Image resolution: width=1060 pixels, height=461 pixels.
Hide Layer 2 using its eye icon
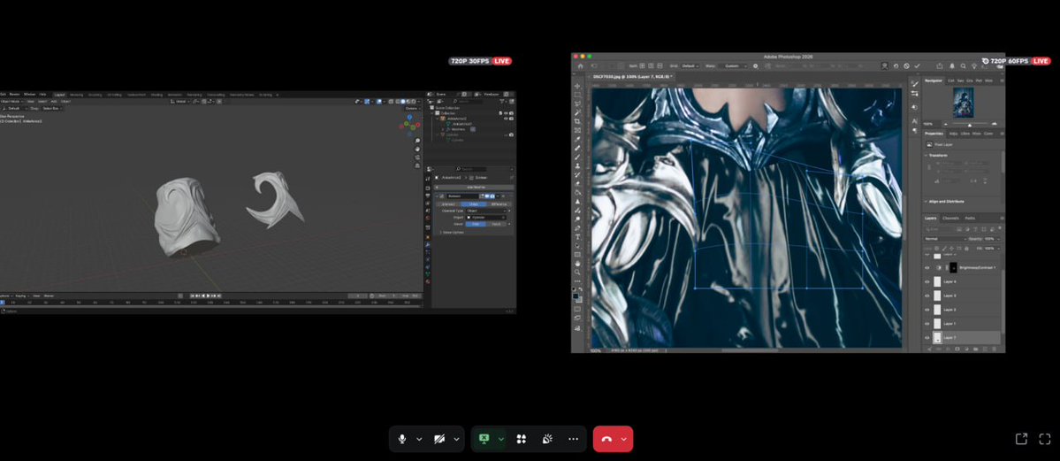[x=927, y=310]
